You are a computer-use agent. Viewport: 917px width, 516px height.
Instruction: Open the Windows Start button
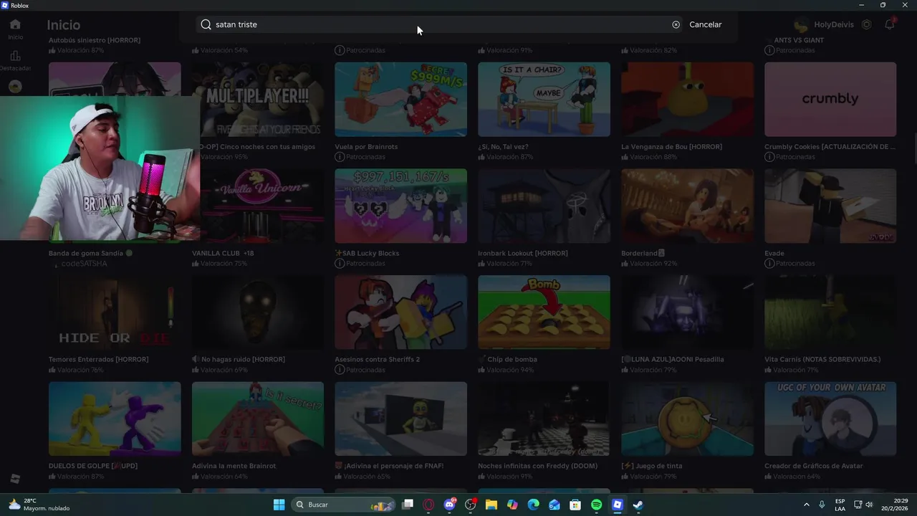pos(279,505)
